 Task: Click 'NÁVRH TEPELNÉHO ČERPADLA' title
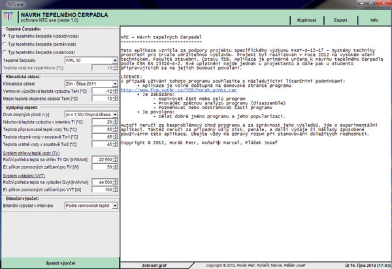pos(65,15)
